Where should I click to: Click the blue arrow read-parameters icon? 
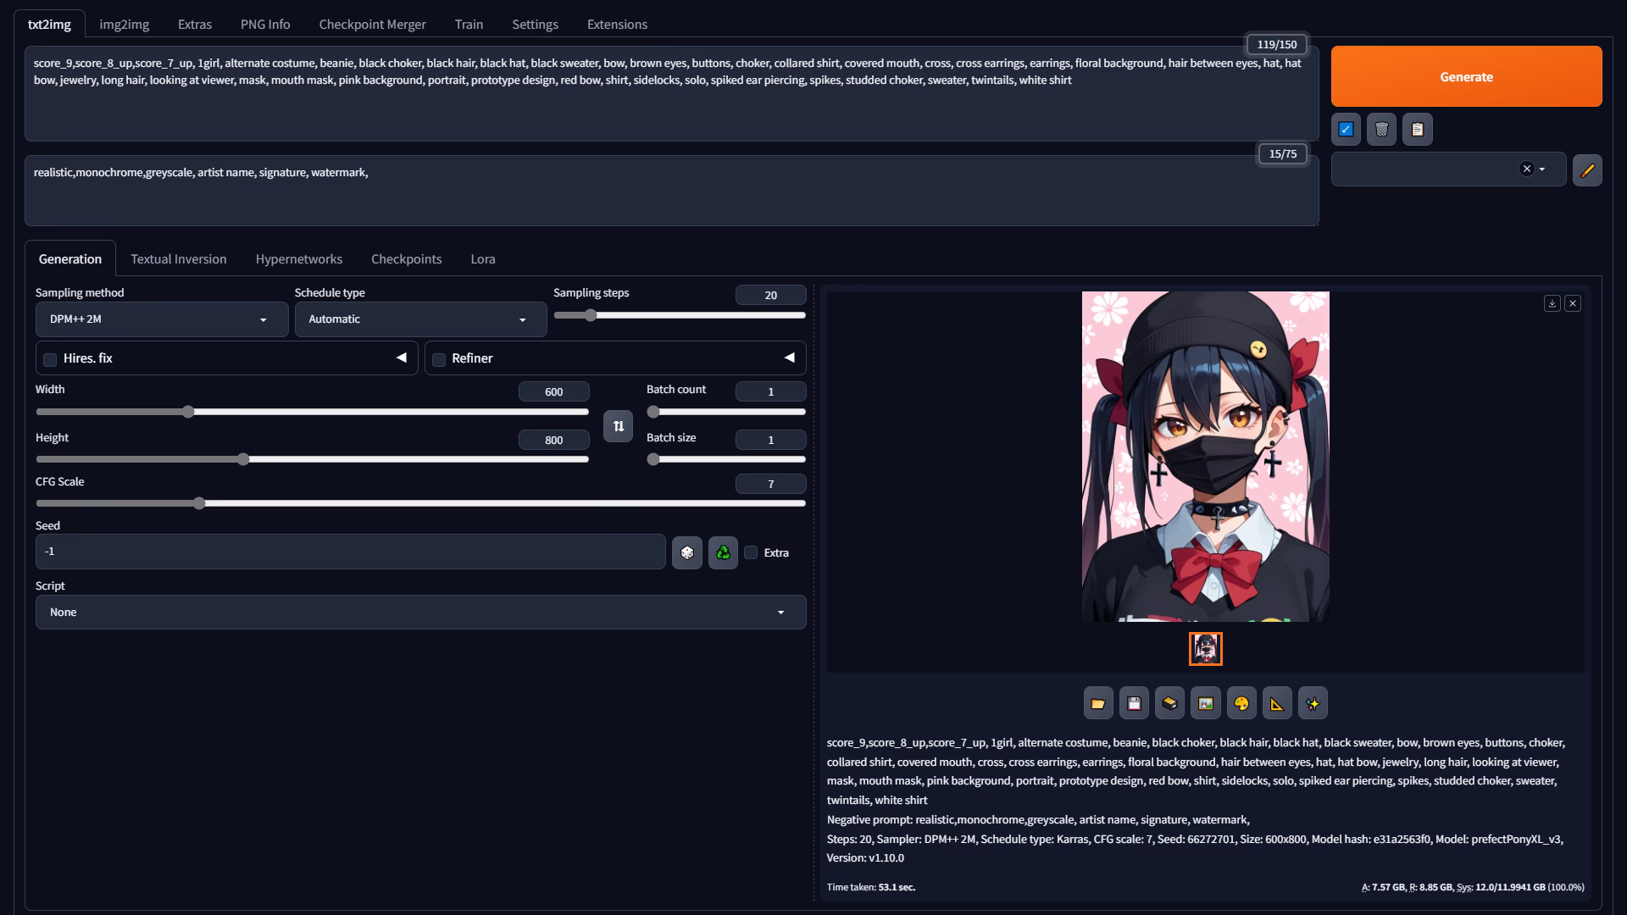point(1346,130)
